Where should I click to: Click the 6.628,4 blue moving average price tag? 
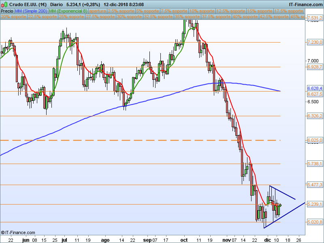315,88
